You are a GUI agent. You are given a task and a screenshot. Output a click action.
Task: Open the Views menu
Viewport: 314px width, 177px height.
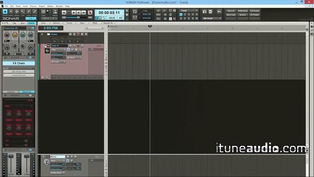tap(18, 6)
